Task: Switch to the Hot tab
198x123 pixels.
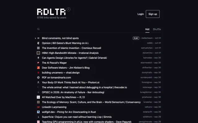Action: [x=147, y=29]
